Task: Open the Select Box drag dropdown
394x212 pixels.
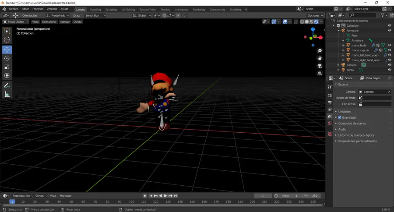Action: pos(95,16)
